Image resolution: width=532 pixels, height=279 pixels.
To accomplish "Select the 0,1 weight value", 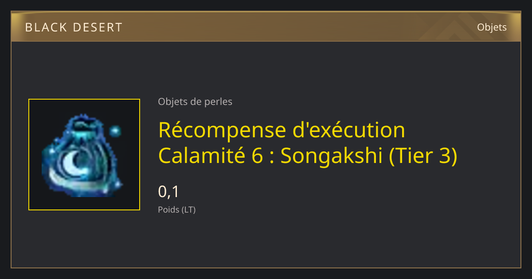I will (168, 192).
